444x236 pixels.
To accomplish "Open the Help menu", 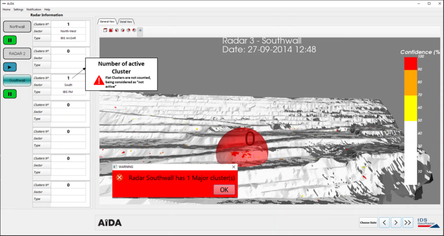I will click(47, 9).
